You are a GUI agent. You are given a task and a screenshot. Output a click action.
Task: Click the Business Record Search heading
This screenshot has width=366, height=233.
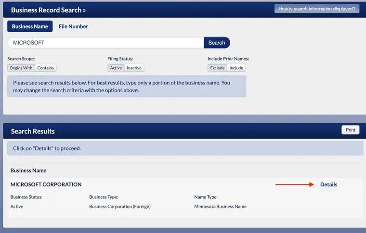pos(48,10)
